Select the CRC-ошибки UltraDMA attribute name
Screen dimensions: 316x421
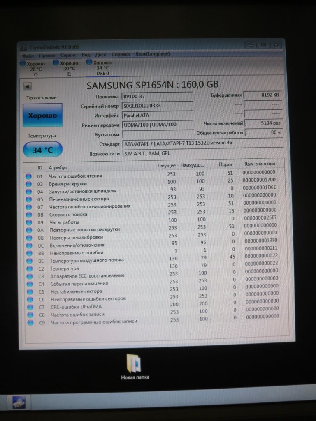(76, 307)
